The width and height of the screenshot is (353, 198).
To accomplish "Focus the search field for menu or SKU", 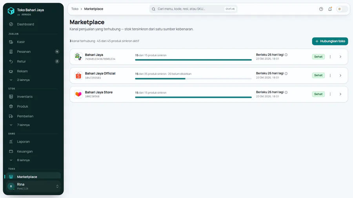I will (193, 9).
